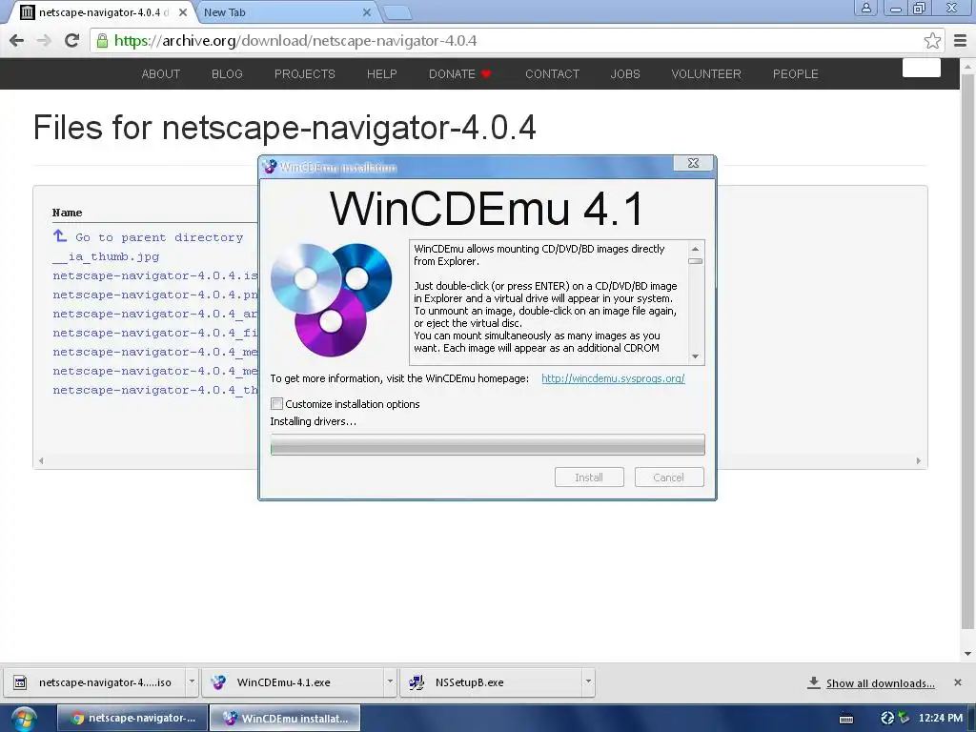
Task: Switch to netscape-navigator Chrome taskbar button
Action: coord(133,719)
